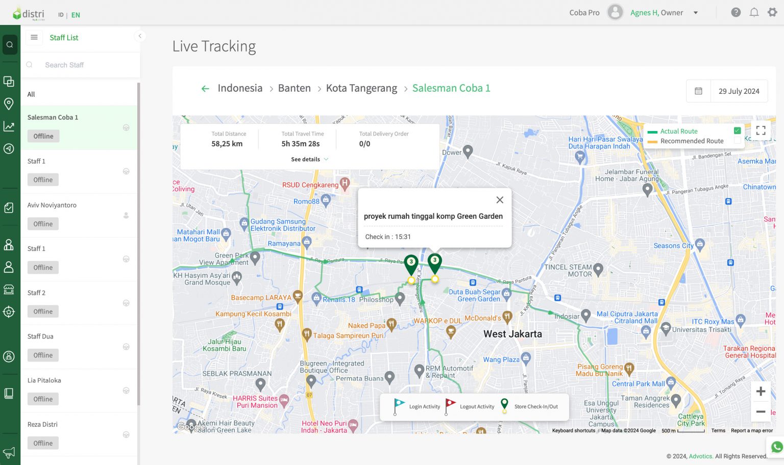Open the Advotics footer link
The width and height of the screenshot is (784, 465).
tap(700, 456)
